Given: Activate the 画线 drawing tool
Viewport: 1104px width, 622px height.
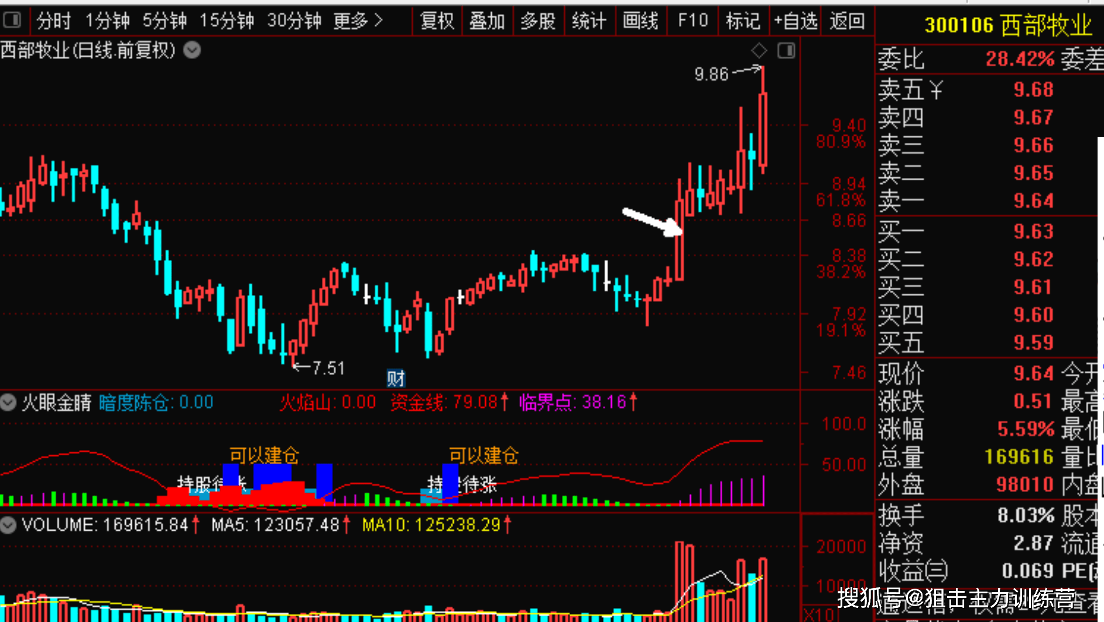Looking at the screenshot, I should [x=640, y=22].
